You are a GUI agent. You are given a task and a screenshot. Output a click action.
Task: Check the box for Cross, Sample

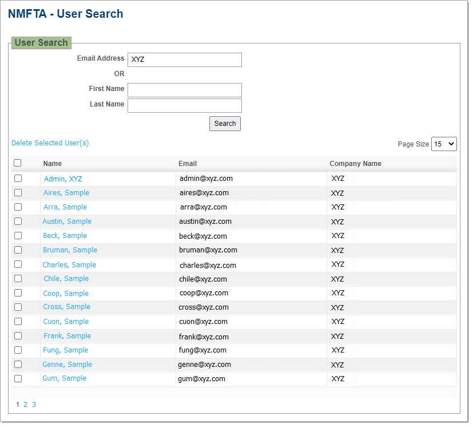pyautogui.click(x=18, y=307)
